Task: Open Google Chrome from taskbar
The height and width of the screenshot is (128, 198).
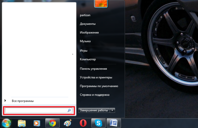Action: [x=52, y=123]
